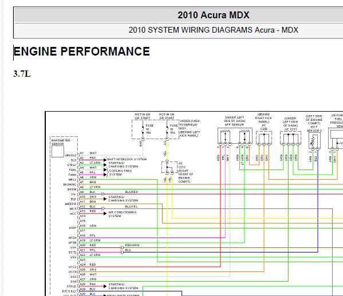Click the 'MRLY' signal name
Viewport: 343px width, 296px height.
(x=72, y=180)
